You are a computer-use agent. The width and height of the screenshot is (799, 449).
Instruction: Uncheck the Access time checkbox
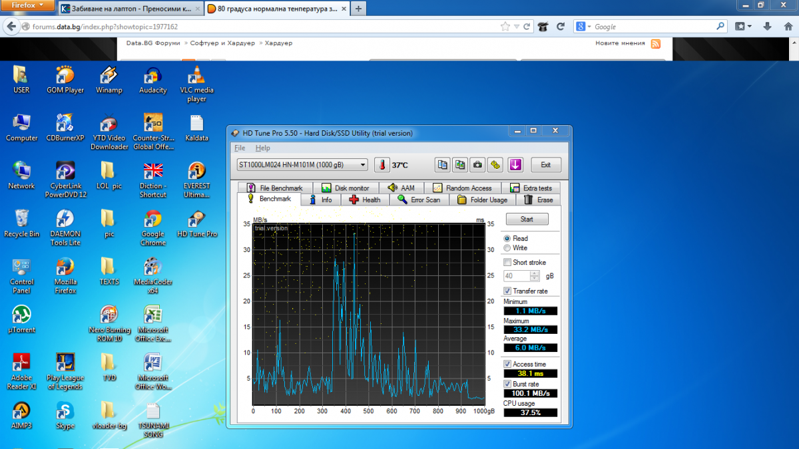507,365
